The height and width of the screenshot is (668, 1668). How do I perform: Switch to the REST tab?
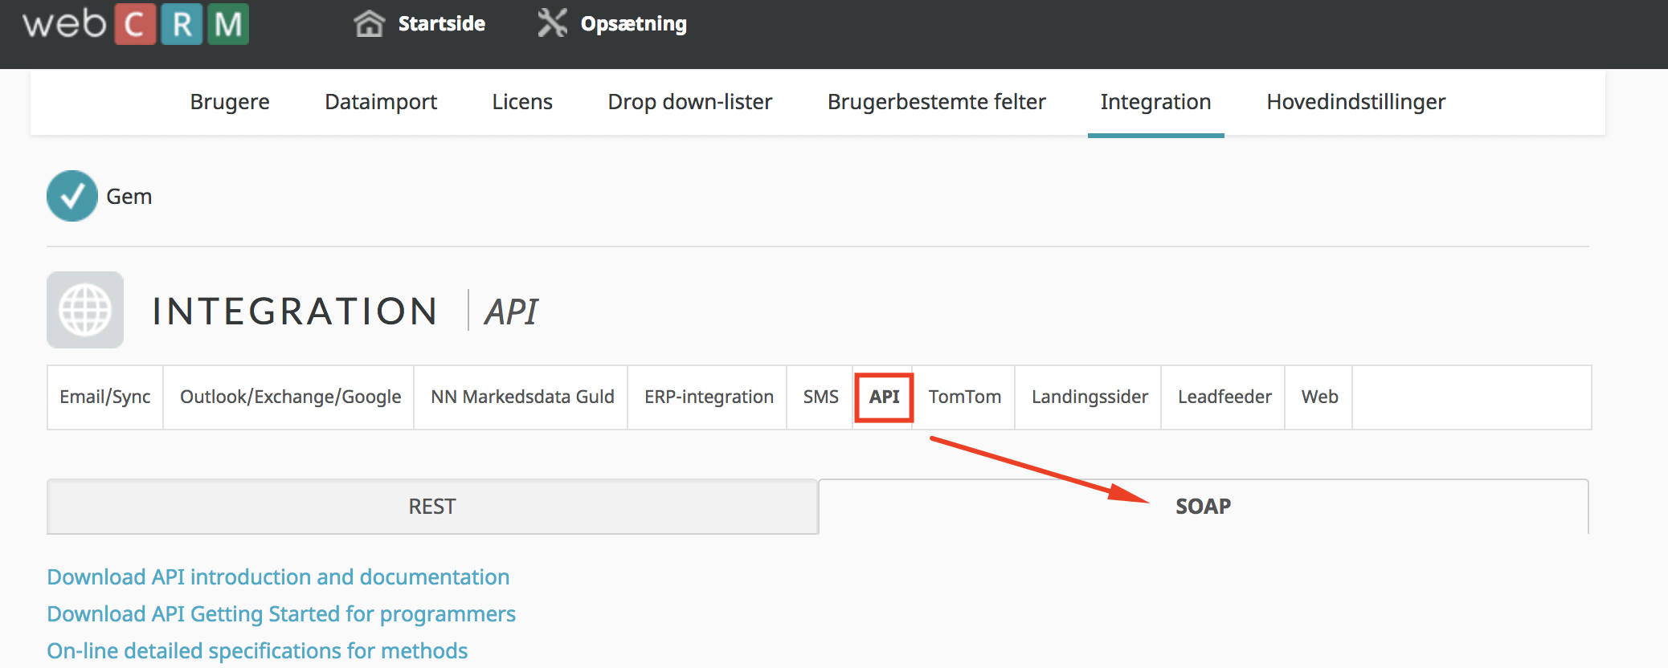pos(432,507)
